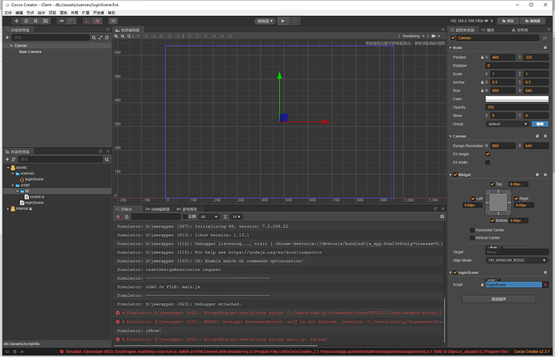
Task: Expand the internal assets folder
Action: (8, 209)
